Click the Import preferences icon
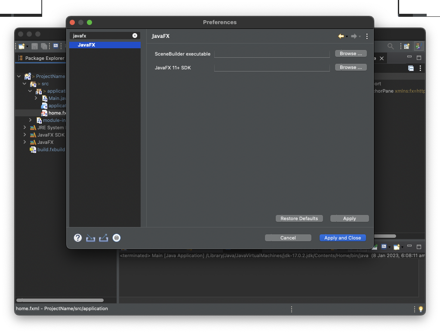 point(90,238)
